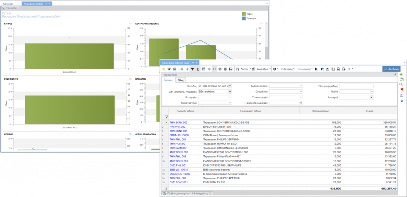Click the yellow star favorites icon
Screen dimensions: 407x197
[x=163, y=69]
